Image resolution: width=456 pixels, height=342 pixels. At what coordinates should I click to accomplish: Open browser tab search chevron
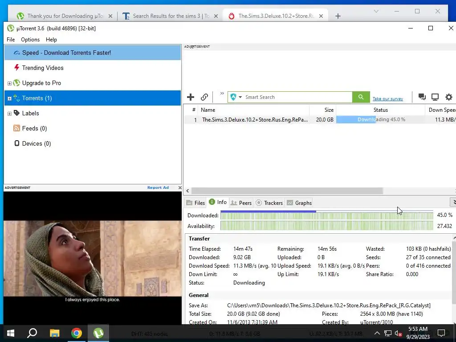[x=376, y=11]
